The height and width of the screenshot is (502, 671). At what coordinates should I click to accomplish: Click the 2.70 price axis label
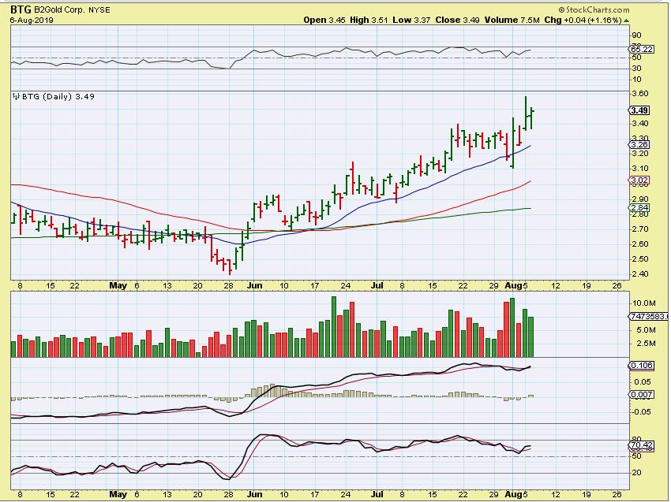click(x=640, y=229)
